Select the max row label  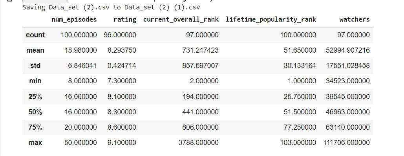click(x=35, y=143)
